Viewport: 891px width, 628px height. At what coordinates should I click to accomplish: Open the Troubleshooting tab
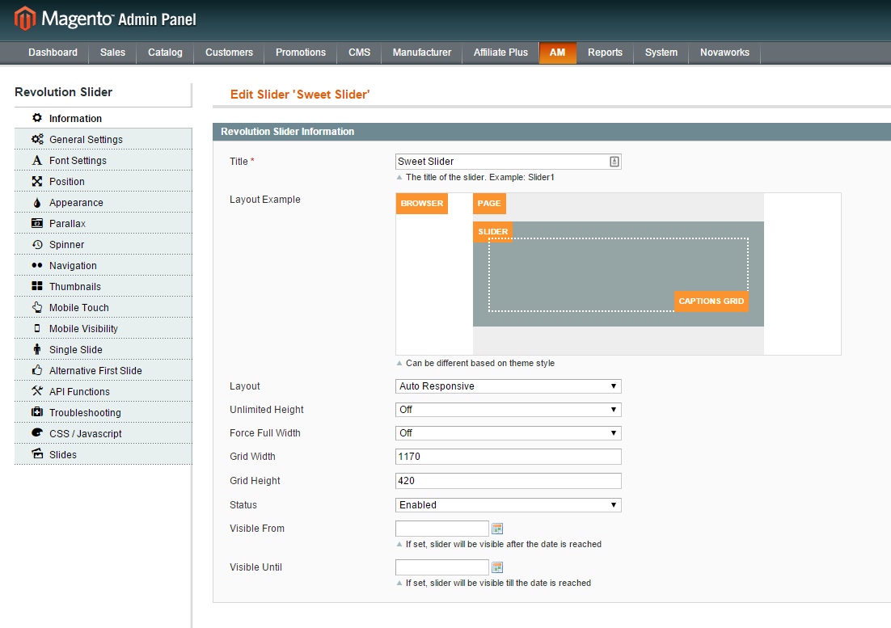click(103, 412)
